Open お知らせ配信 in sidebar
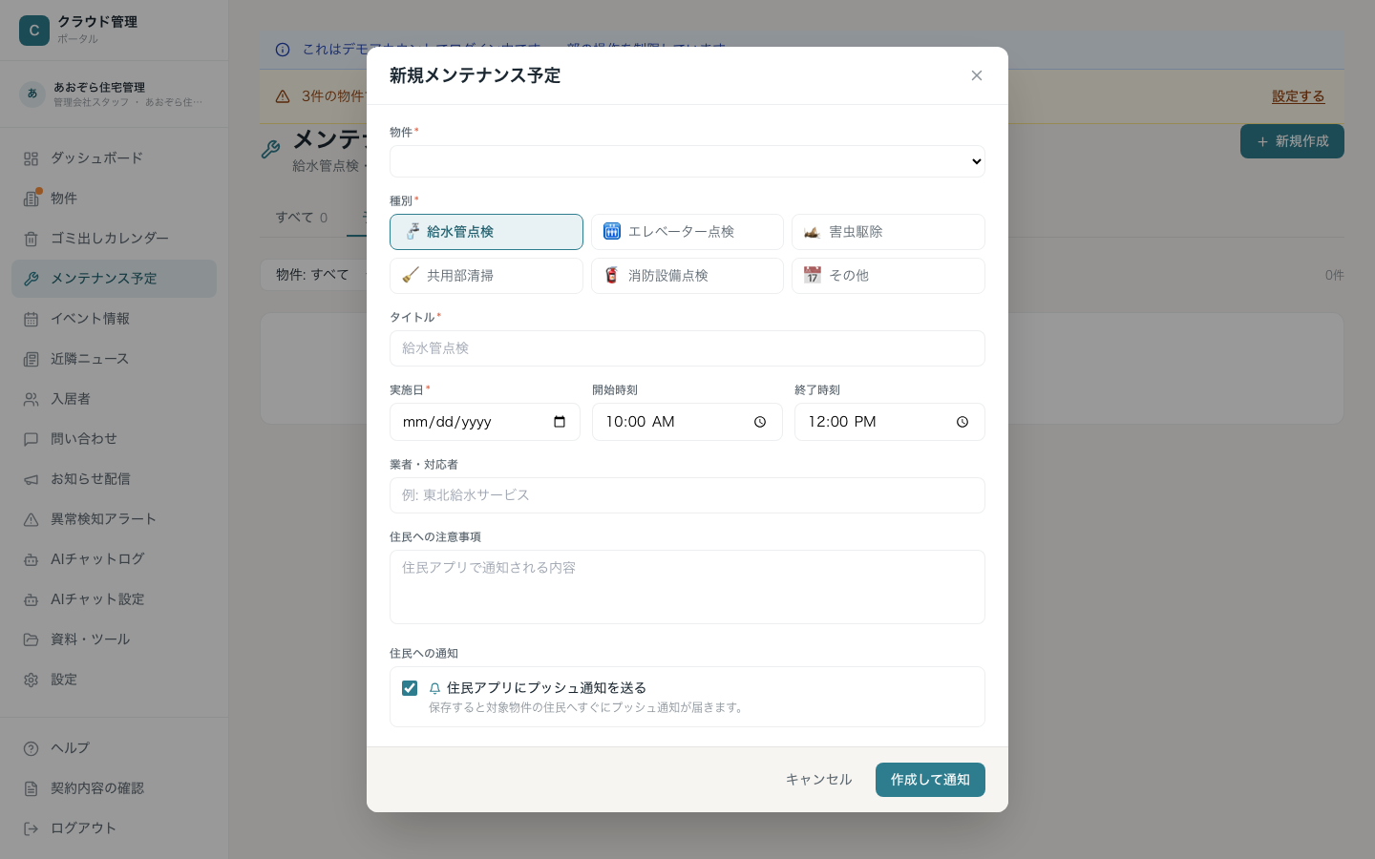The width and height of the screenshot is (1375, 859). coord(114,479)
